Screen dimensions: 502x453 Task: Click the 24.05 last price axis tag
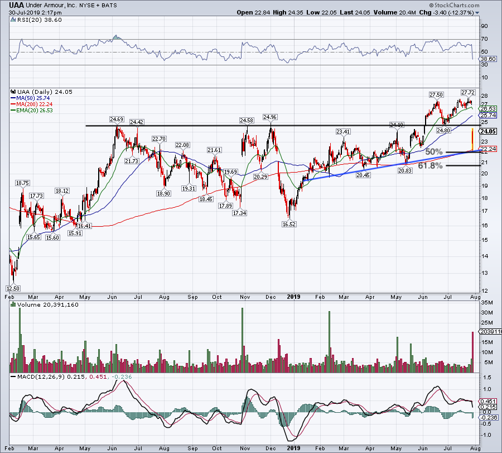coord(488,131)
